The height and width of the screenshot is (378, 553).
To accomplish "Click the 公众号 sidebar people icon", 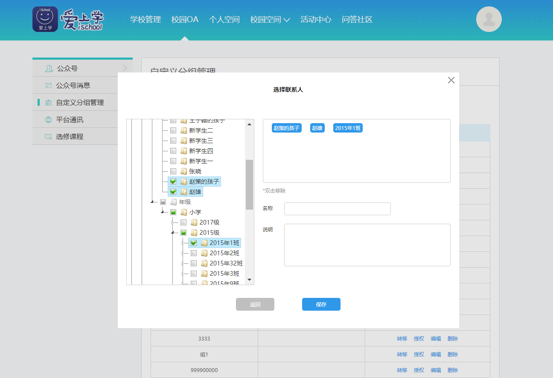I will point(49,69).
